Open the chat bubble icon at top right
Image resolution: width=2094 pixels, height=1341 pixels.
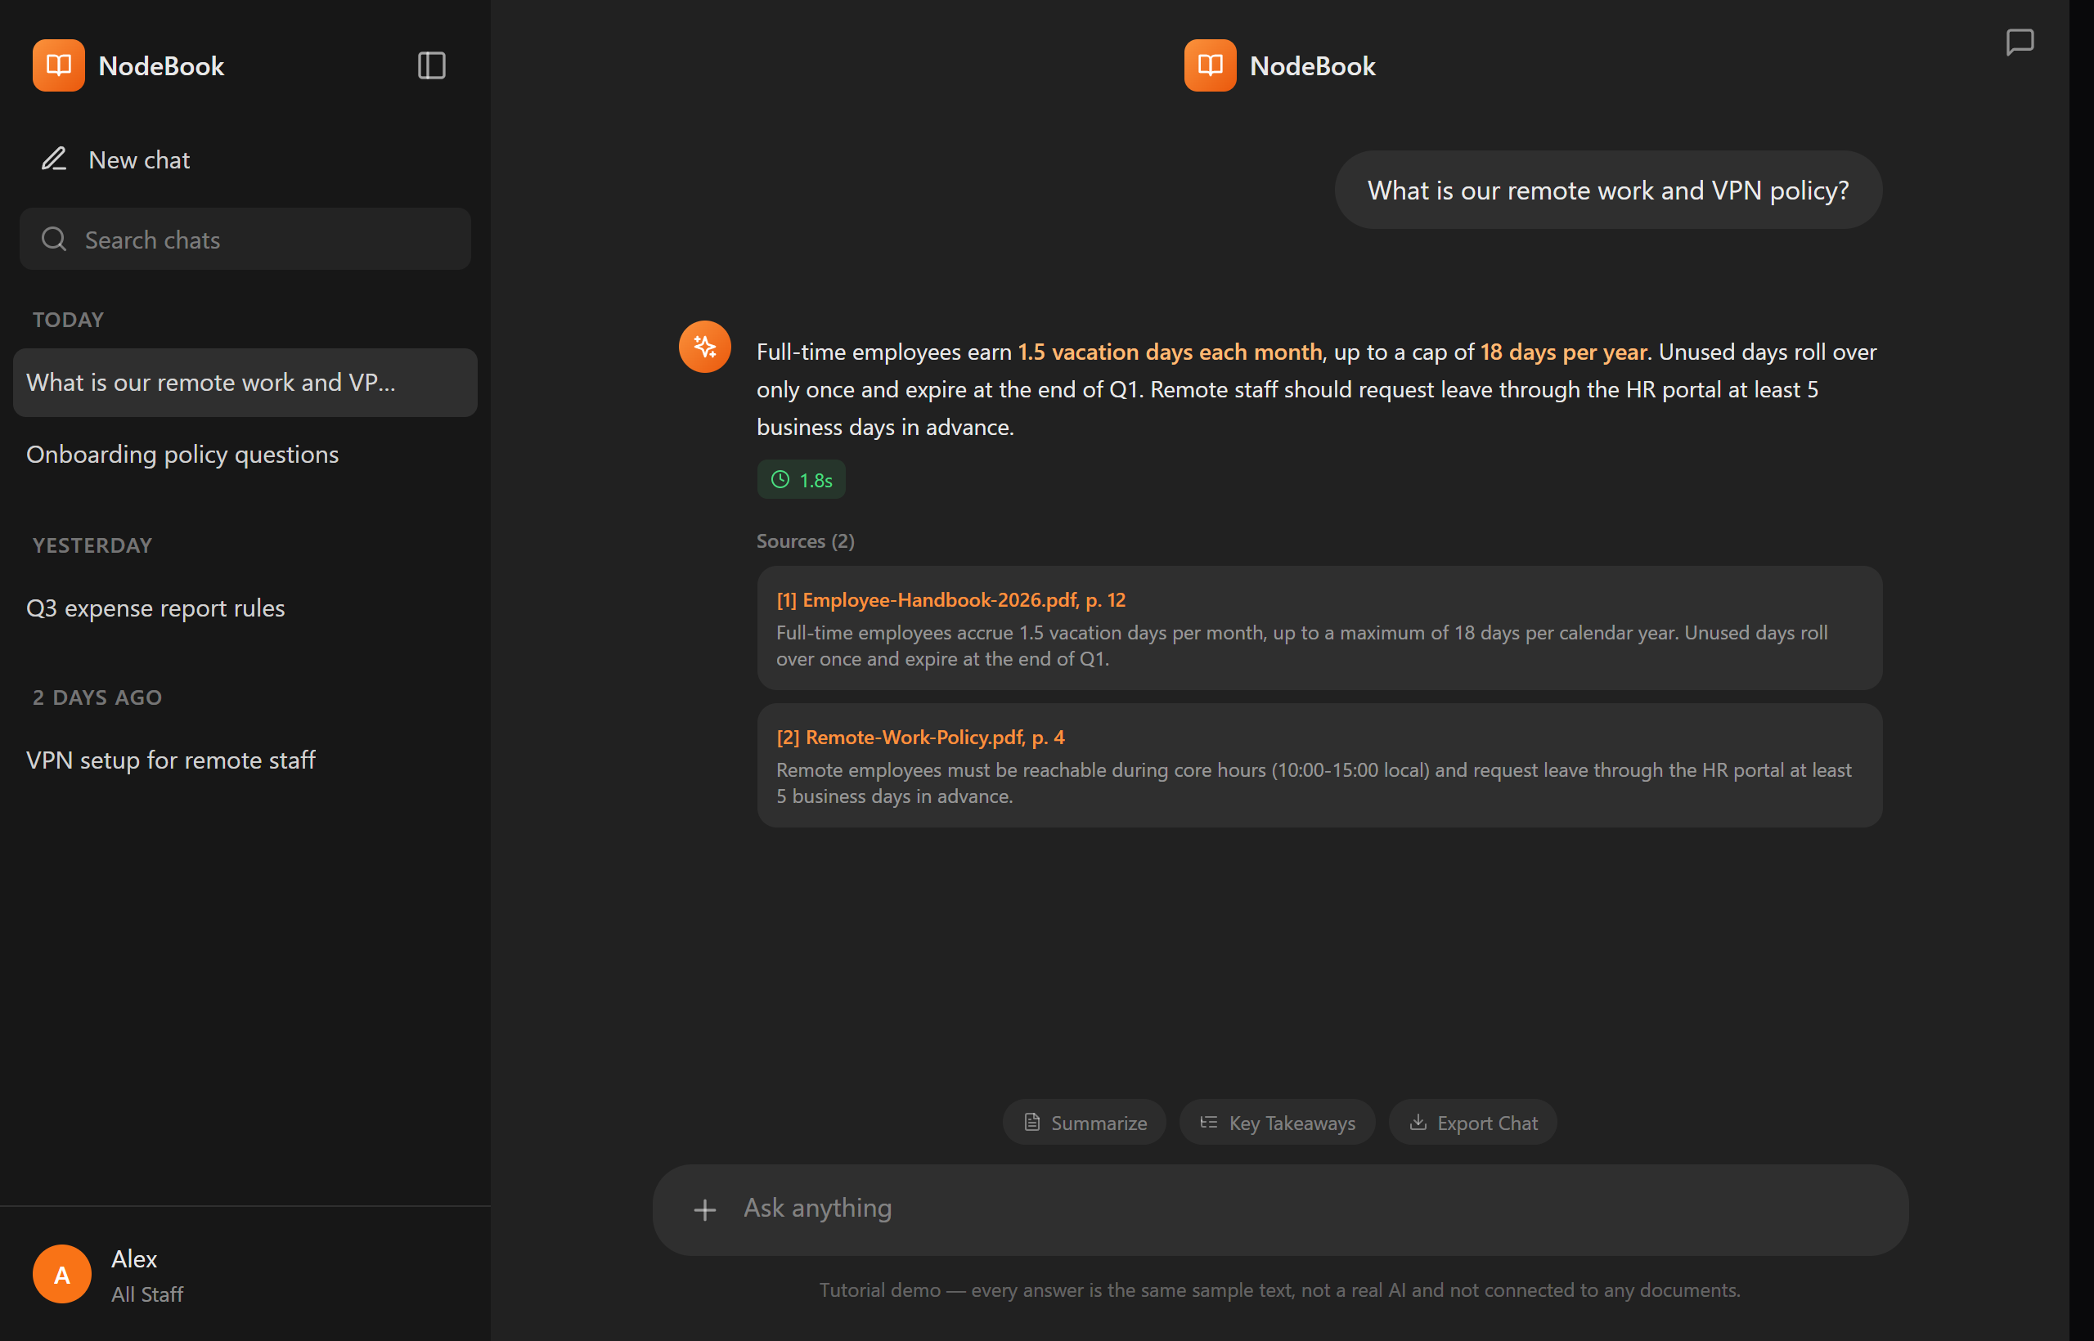click(x=2020, y=42)
